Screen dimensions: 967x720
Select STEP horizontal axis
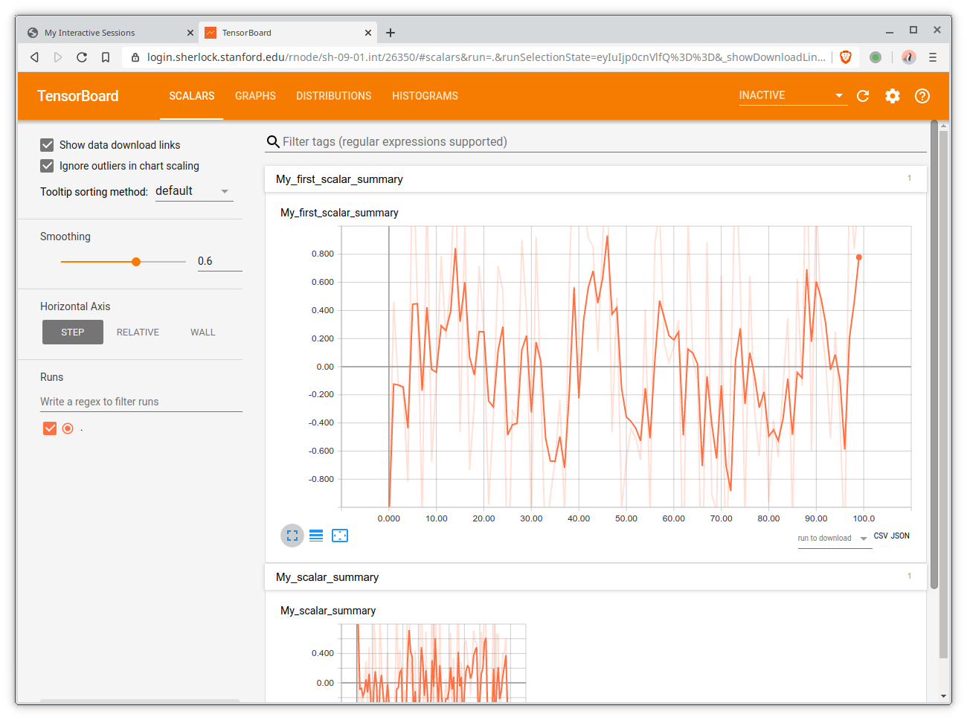click(73, 332)
